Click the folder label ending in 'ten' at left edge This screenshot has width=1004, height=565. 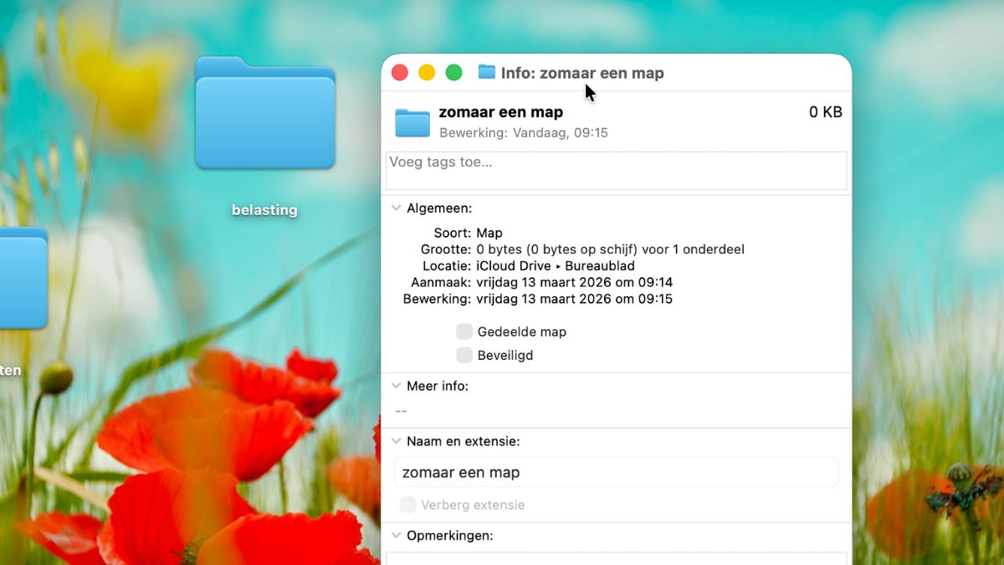pos(10,370)
